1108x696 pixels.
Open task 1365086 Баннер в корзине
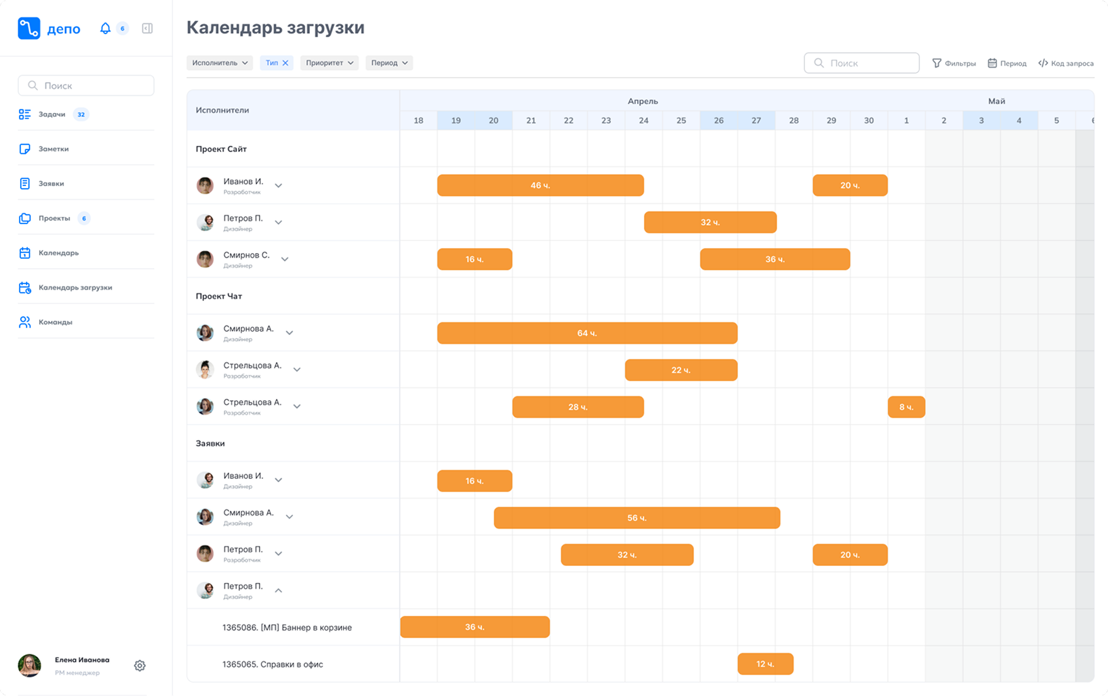(x=287, y=627)
